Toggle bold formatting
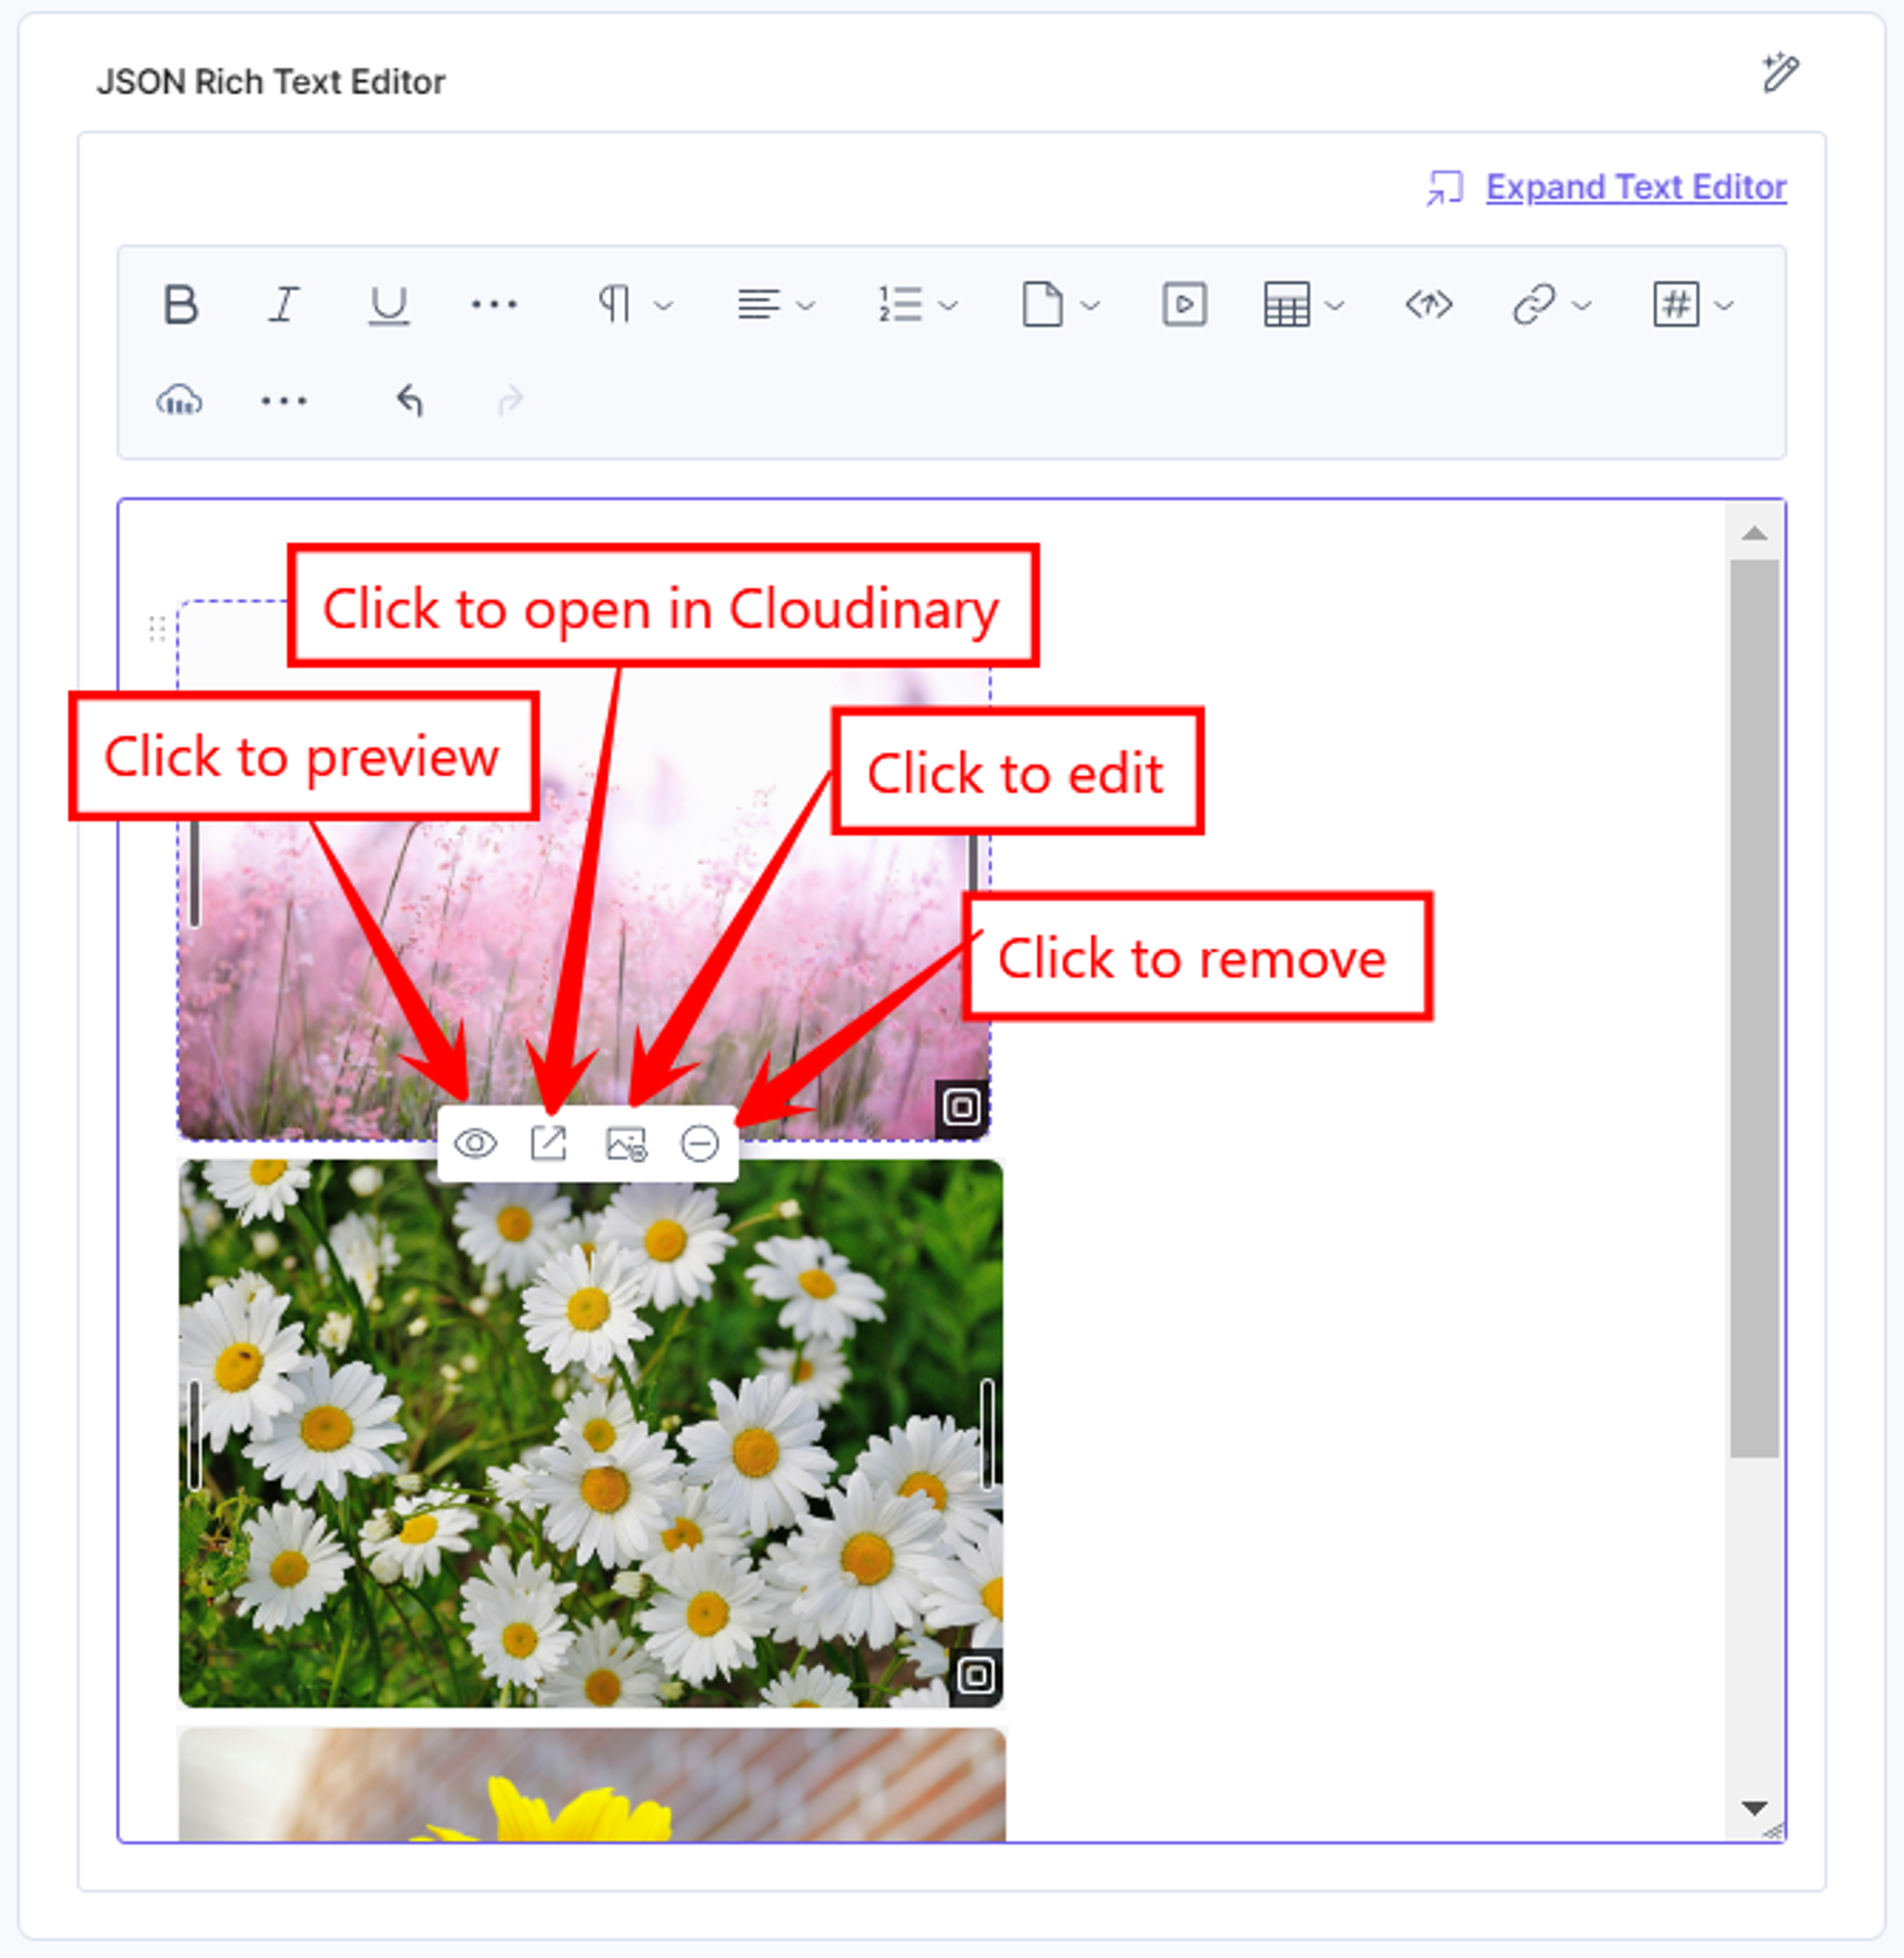 181,304
